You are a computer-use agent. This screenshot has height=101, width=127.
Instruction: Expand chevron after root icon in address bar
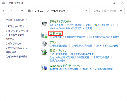tap(32, 11)
